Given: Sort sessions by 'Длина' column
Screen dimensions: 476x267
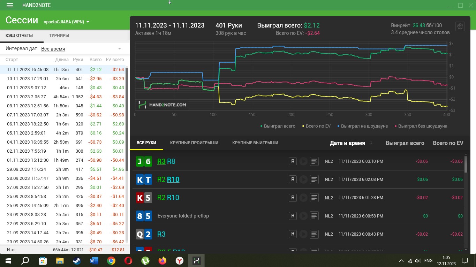Looking at the screenshot, I should pyautogui.click(x=62, y=60).
